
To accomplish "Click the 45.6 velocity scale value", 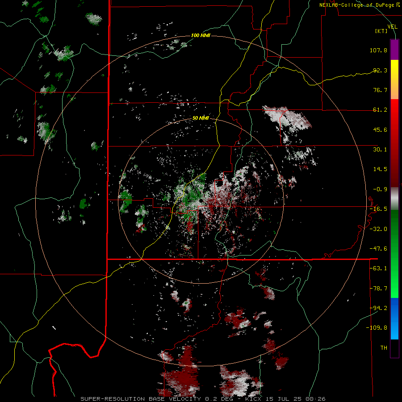I will pos(380,130).
